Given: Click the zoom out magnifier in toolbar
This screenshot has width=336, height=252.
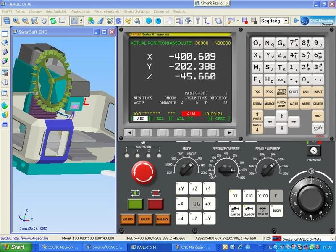Looking at the screenshot, I should pyautogui.click(x=26, y=21).
